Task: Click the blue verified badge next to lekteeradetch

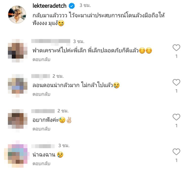Action: [72, 6]
